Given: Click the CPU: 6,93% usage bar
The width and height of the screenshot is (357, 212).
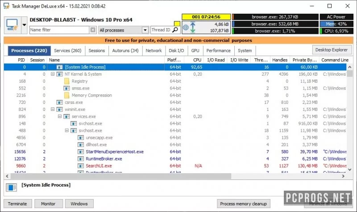Looking at the screenshot, I should [x=336, y=31].
